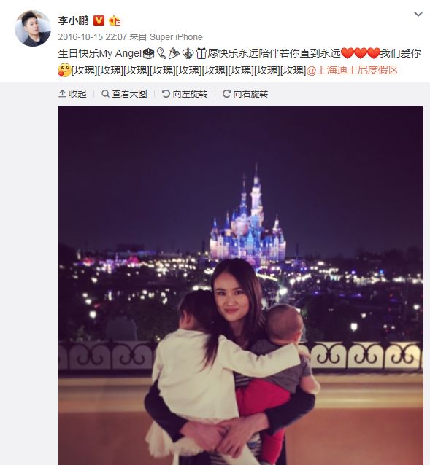This screenshot has width=430, height=465.
Task: Click the crown membership badge icon
Action: [x=115, y=20]
